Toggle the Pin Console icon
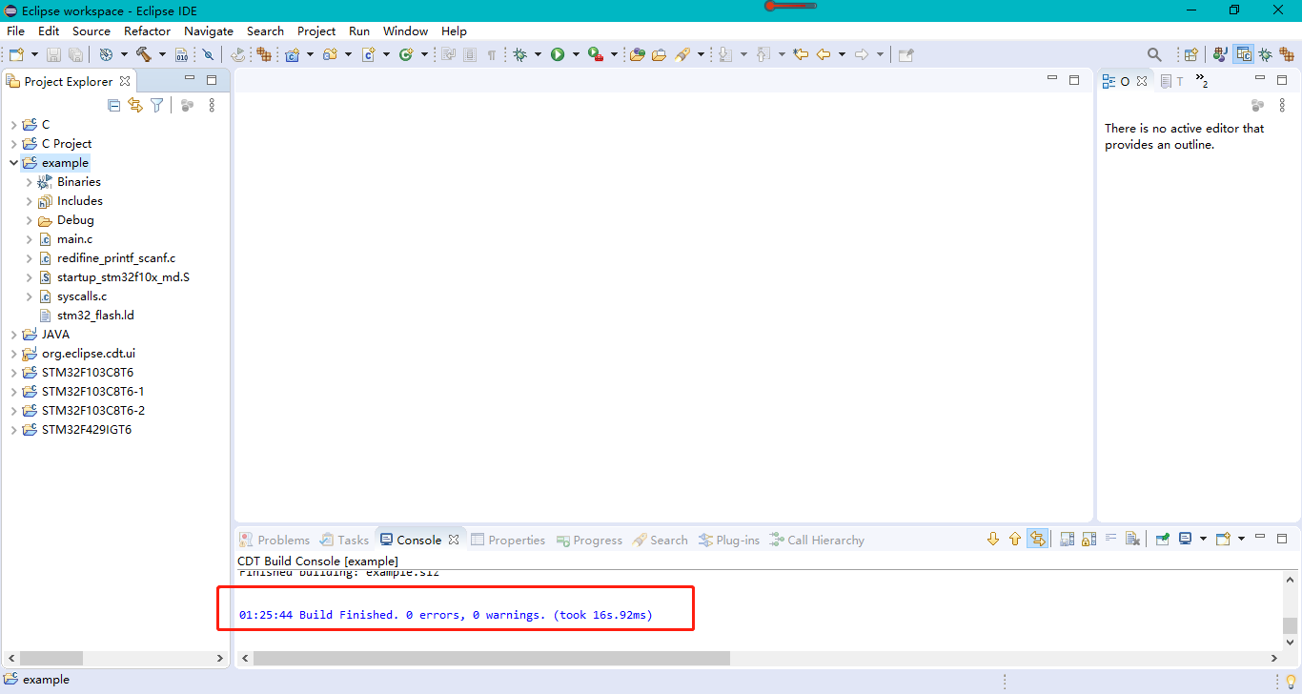This screenshot has width=1302, height=694. pyautogui.click(x=1163, y=539)
